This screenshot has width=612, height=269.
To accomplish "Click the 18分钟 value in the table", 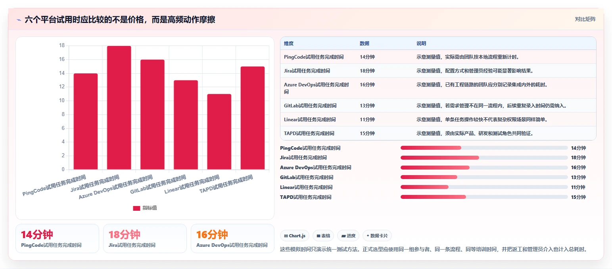I will 367,71.
